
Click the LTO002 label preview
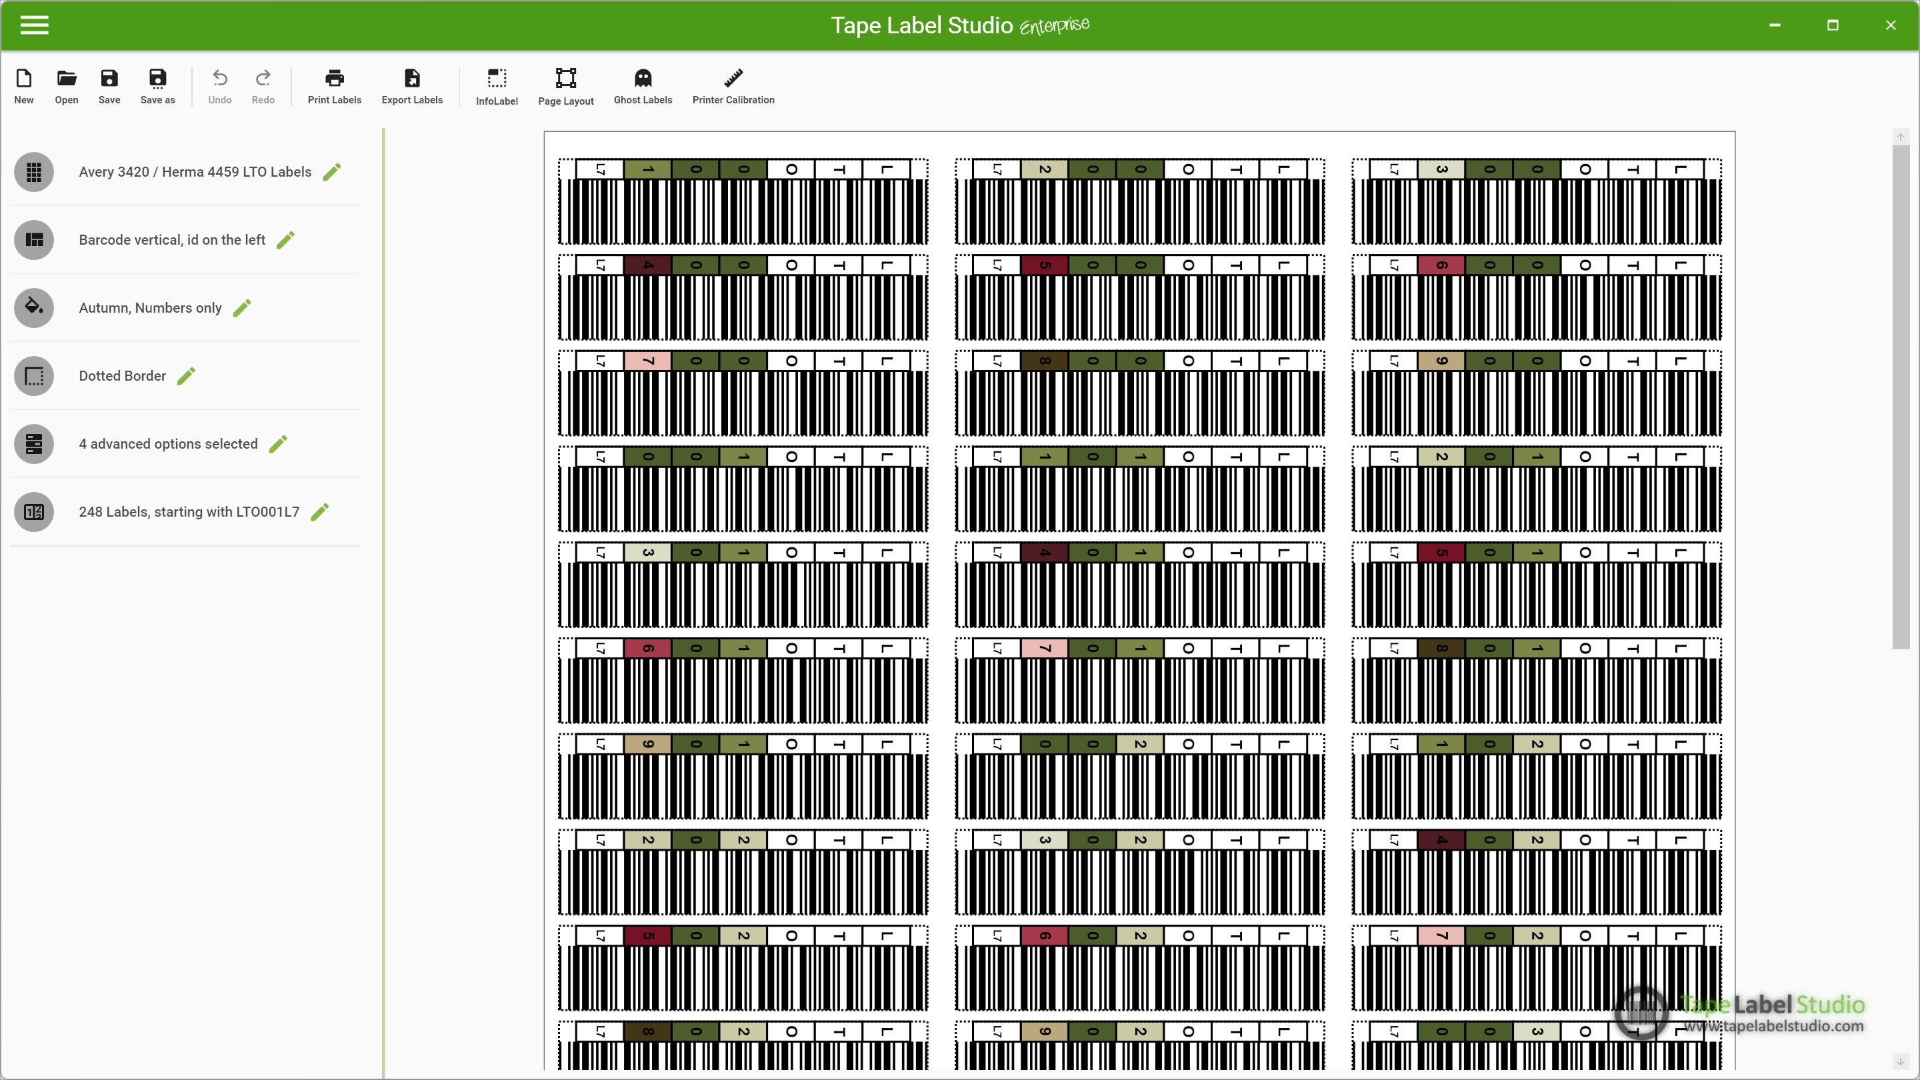(x=1141, y=201)
